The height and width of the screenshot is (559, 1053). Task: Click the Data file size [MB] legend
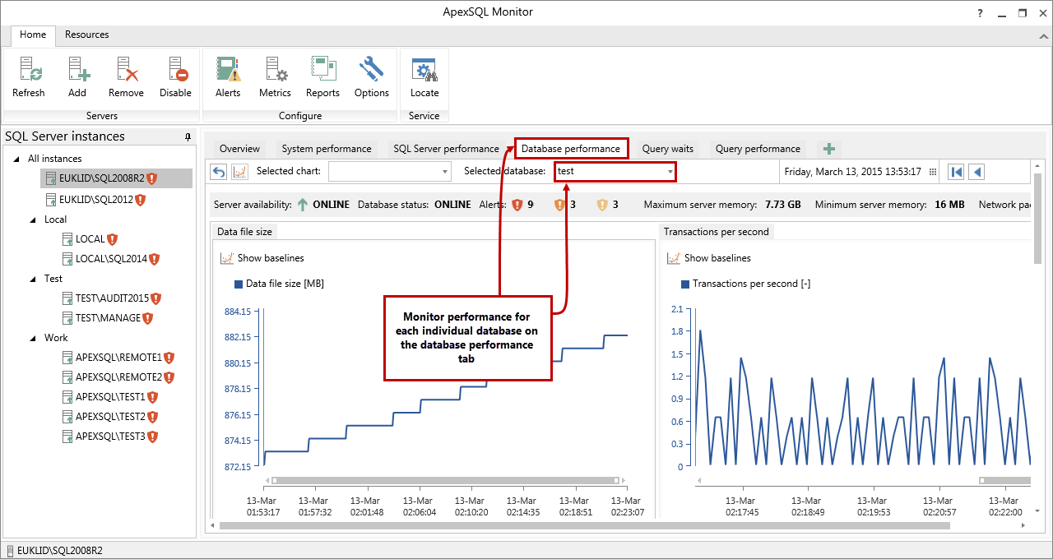tap(279, 284)
